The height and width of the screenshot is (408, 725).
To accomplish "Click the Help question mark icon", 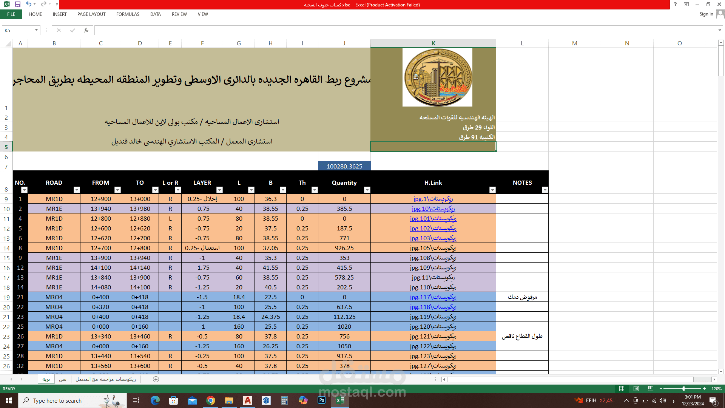I will tap(676, 5).
